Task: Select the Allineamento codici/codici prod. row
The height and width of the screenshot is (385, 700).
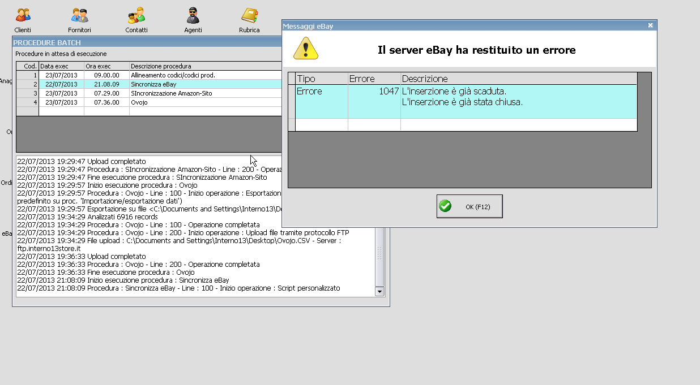Action: pos(149,75)
